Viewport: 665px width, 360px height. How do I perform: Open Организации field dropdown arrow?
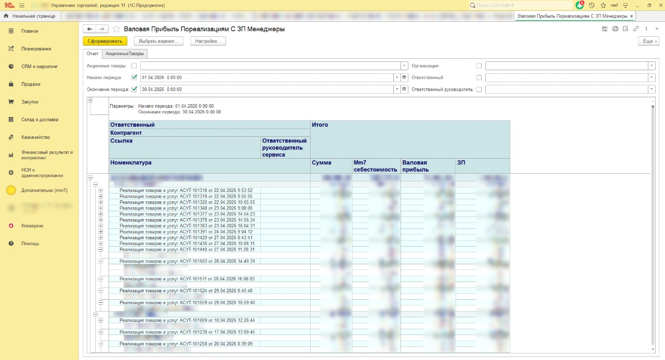pyautogui.click(x=651, y=66)
